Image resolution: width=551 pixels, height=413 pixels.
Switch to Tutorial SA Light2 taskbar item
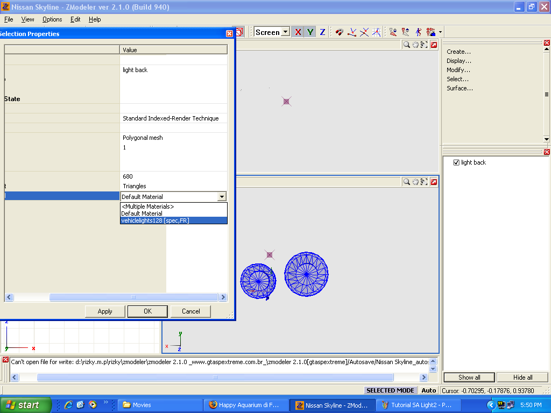[419, 405]
